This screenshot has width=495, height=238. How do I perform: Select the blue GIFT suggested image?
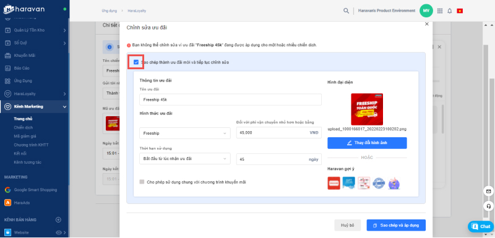(349, 183)
